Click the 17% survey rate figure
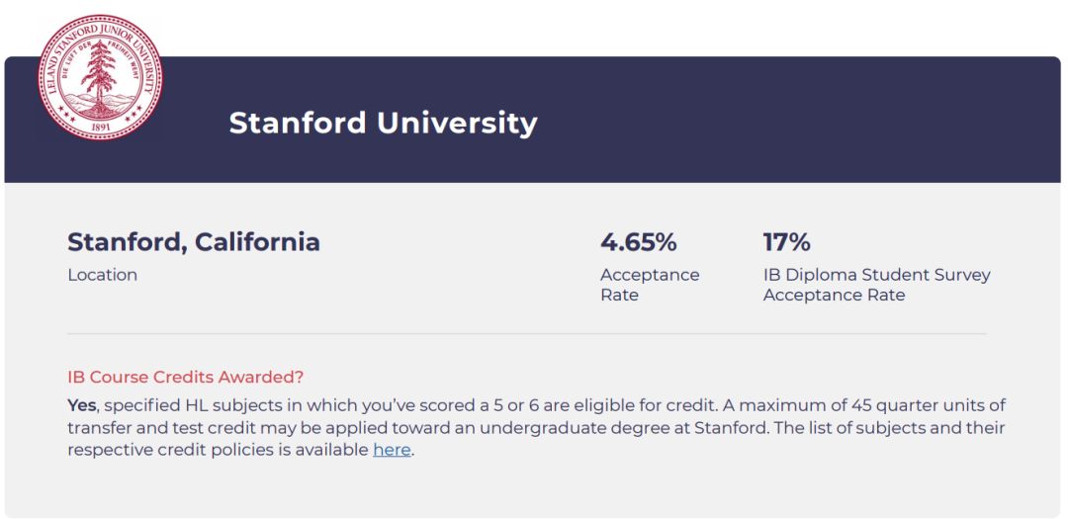This screenshot has height=519, width=1068. 786,242
